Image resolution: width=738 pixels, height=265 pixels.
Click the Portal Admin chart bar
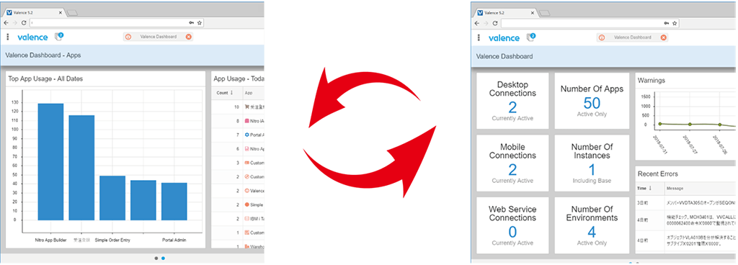coord(174,201)
